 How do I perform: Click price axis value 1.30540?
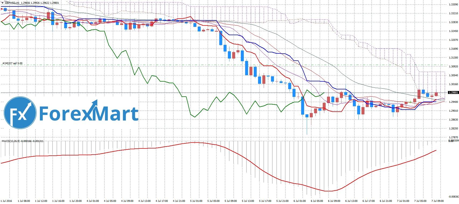point(453,75)
